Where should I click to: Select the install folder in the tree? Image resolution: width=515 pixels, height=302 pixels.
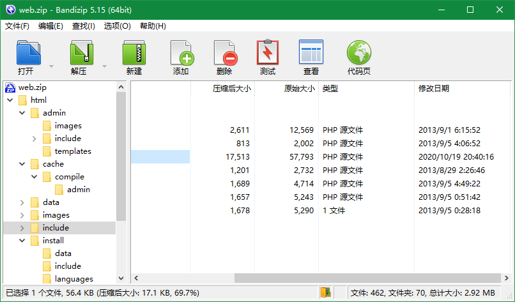coord(53,241)
